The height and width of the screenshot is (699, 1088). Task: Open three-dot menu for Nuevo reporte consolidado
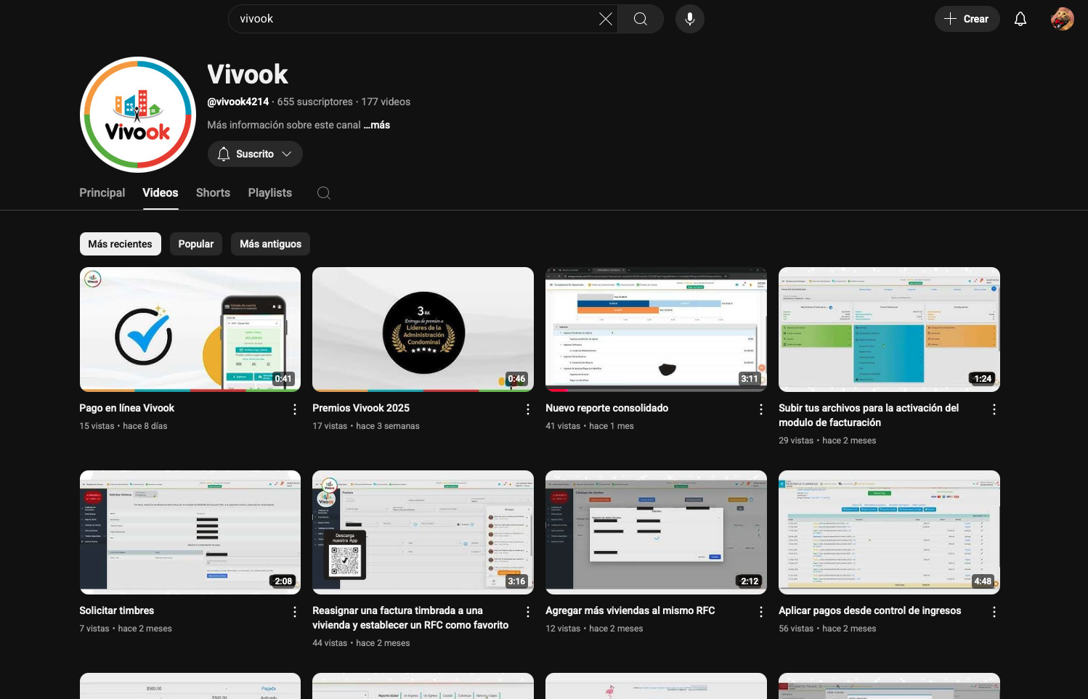click(760, 409)
